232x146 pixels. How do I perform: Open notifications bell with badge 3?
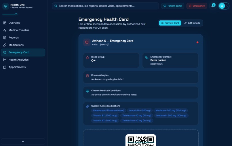click(213, 6)
